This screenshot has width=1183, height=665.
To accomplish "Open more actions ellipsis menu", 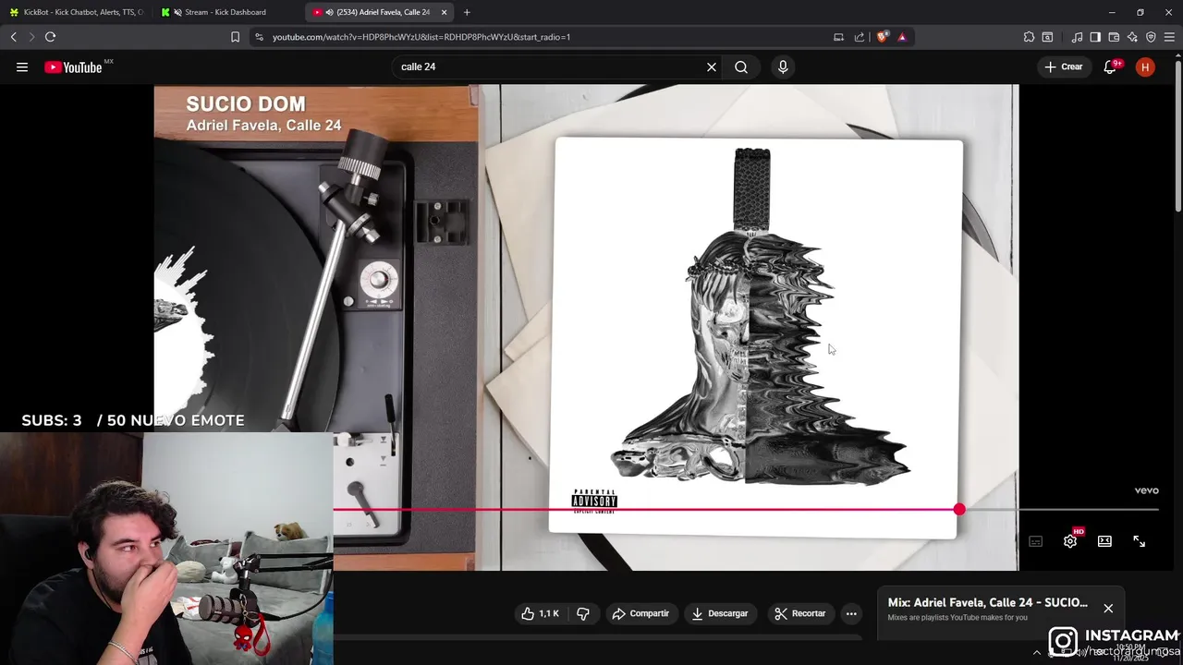I will tap(851, 613).
